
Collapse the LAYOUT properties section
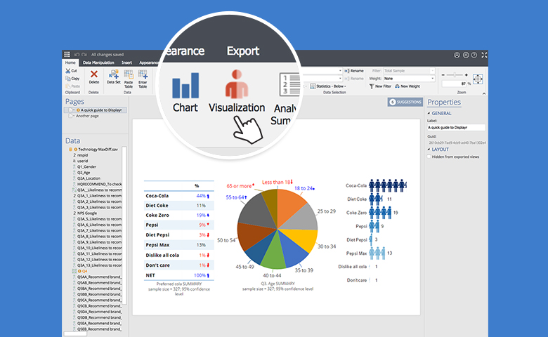429,149
